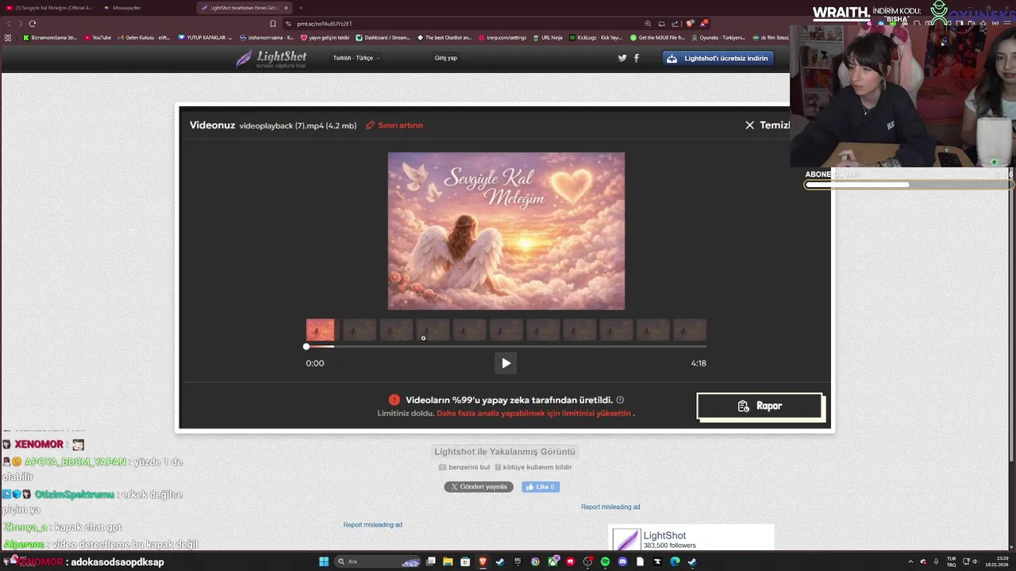Click the Rapor button
The width and height of the screenshot is (1016, 571).
click(760, 406)
